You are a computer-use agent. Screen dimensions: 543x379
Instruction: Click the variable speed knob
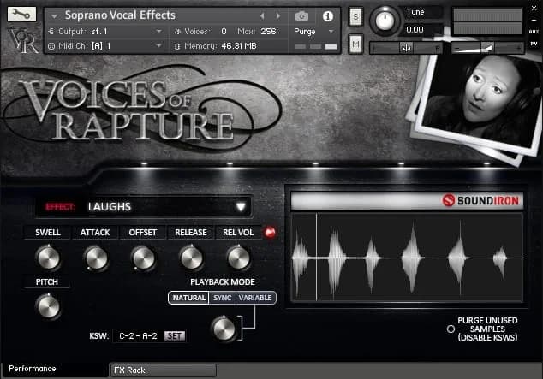[x=224, y=329]
